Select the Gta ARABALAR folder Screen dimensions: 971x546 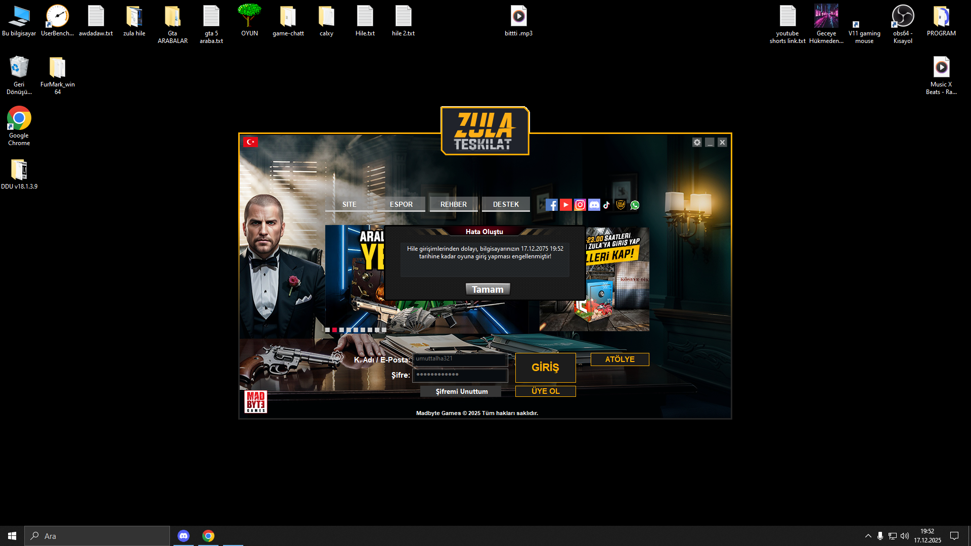click(172, 24)
